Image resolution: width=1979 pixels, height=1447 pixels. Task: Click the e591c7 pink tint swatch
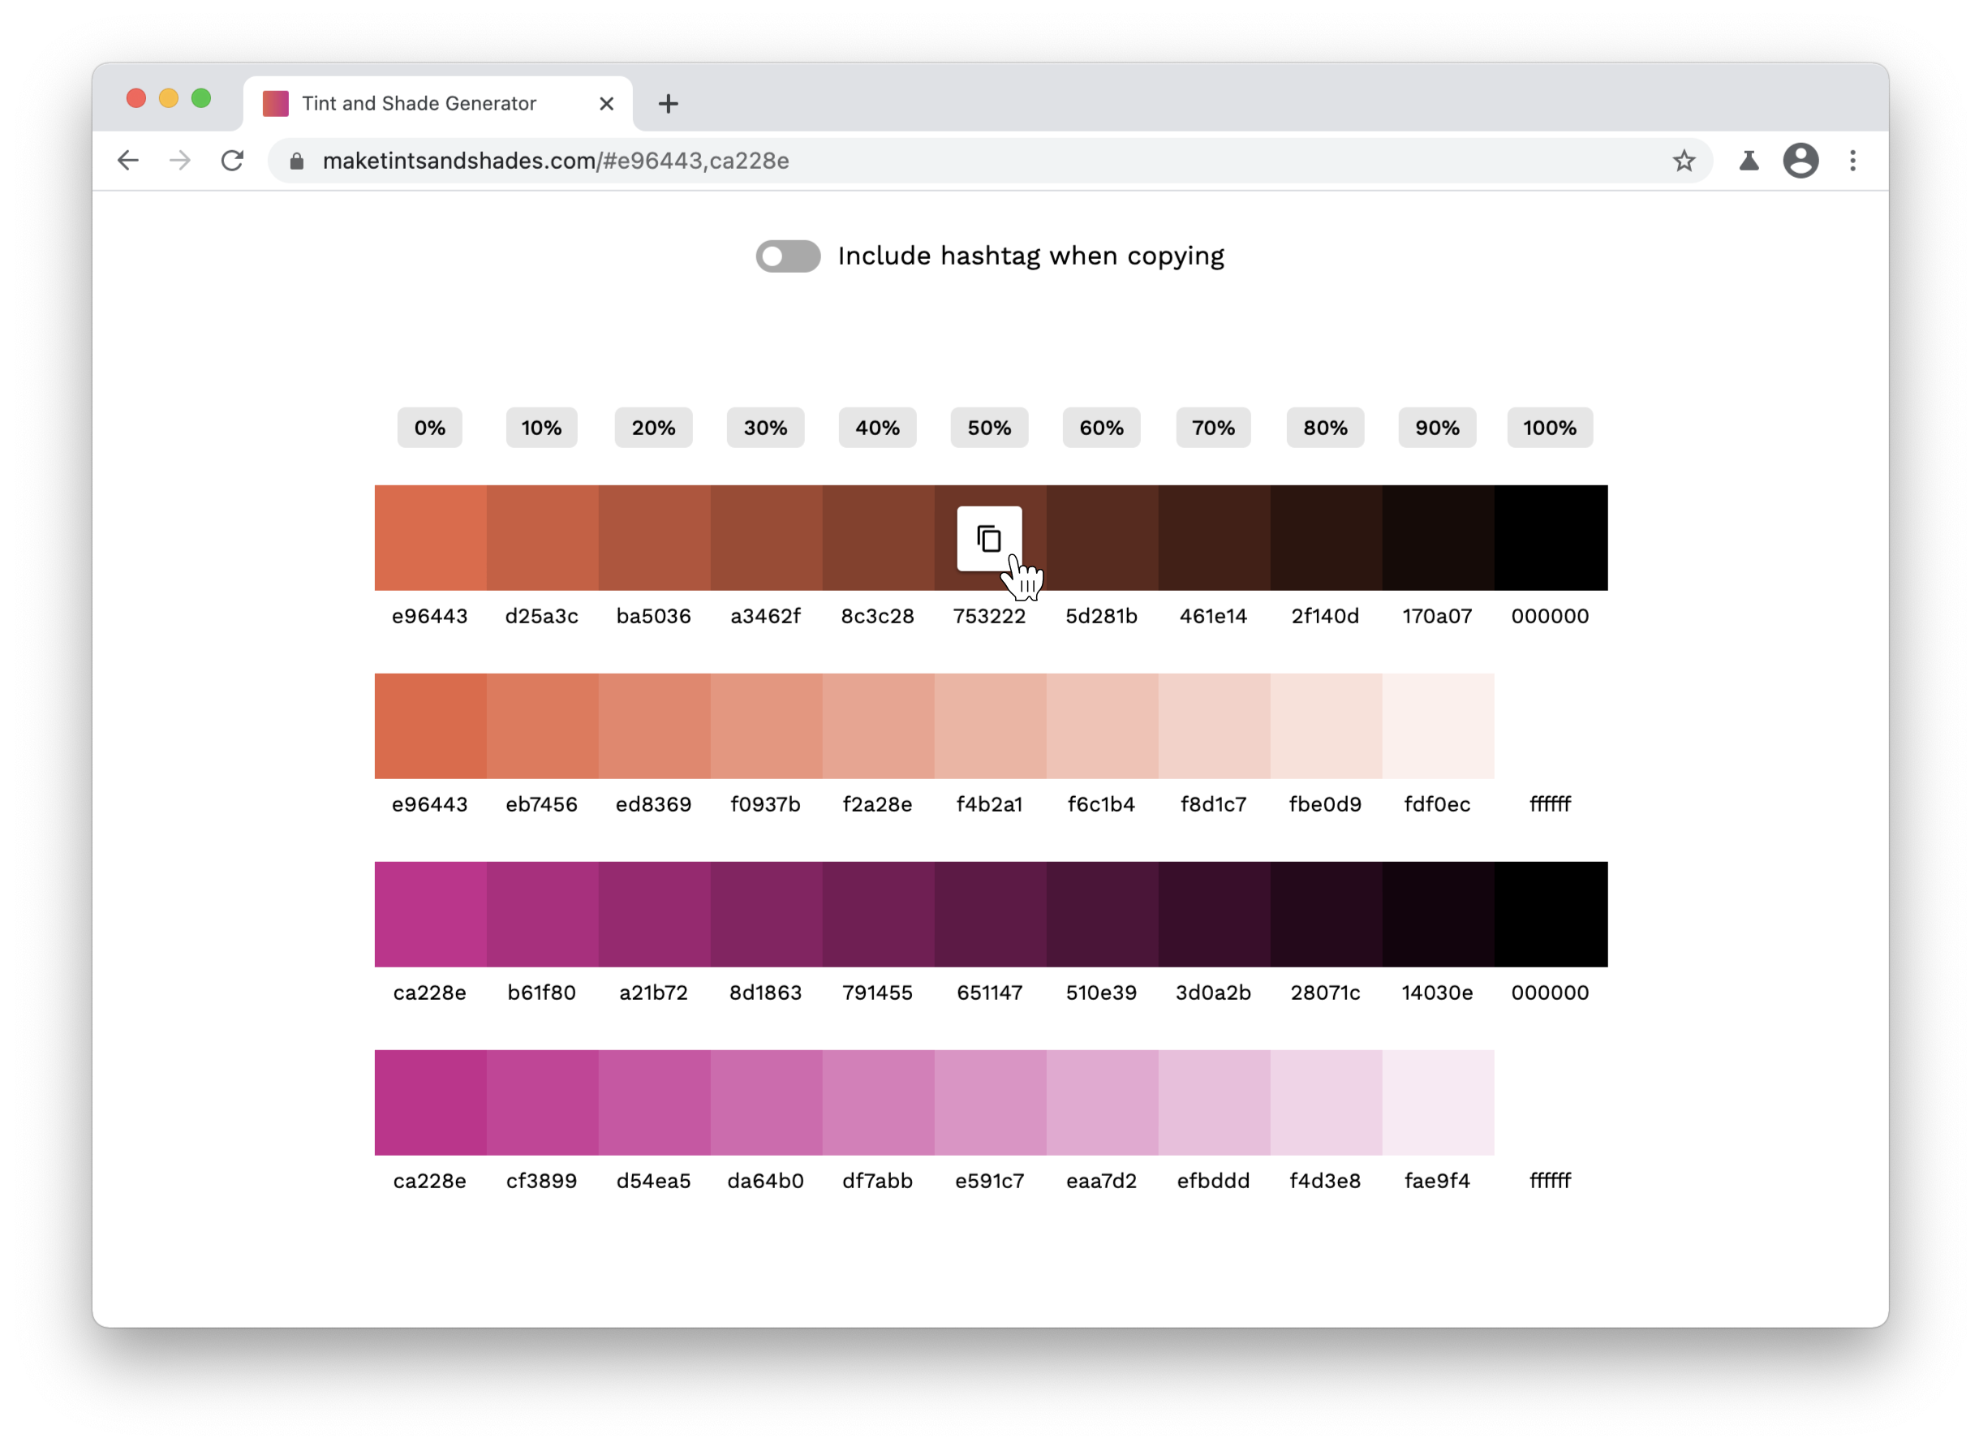click(990, 1103)
